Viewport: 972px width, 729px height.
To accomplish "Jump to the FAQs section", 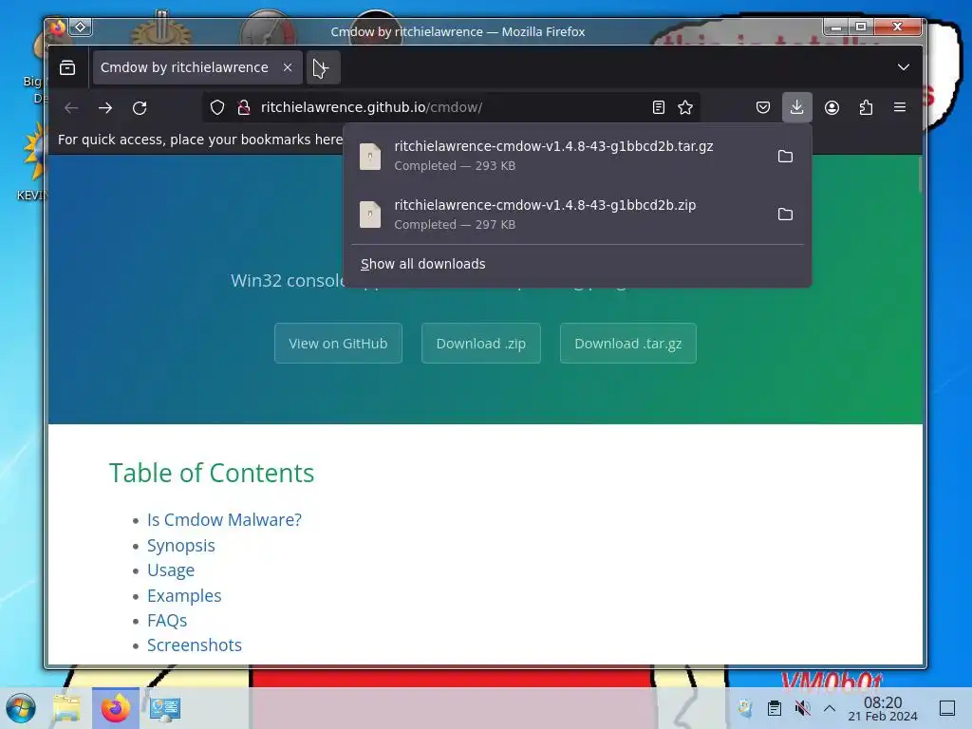I will coord(167,621).
